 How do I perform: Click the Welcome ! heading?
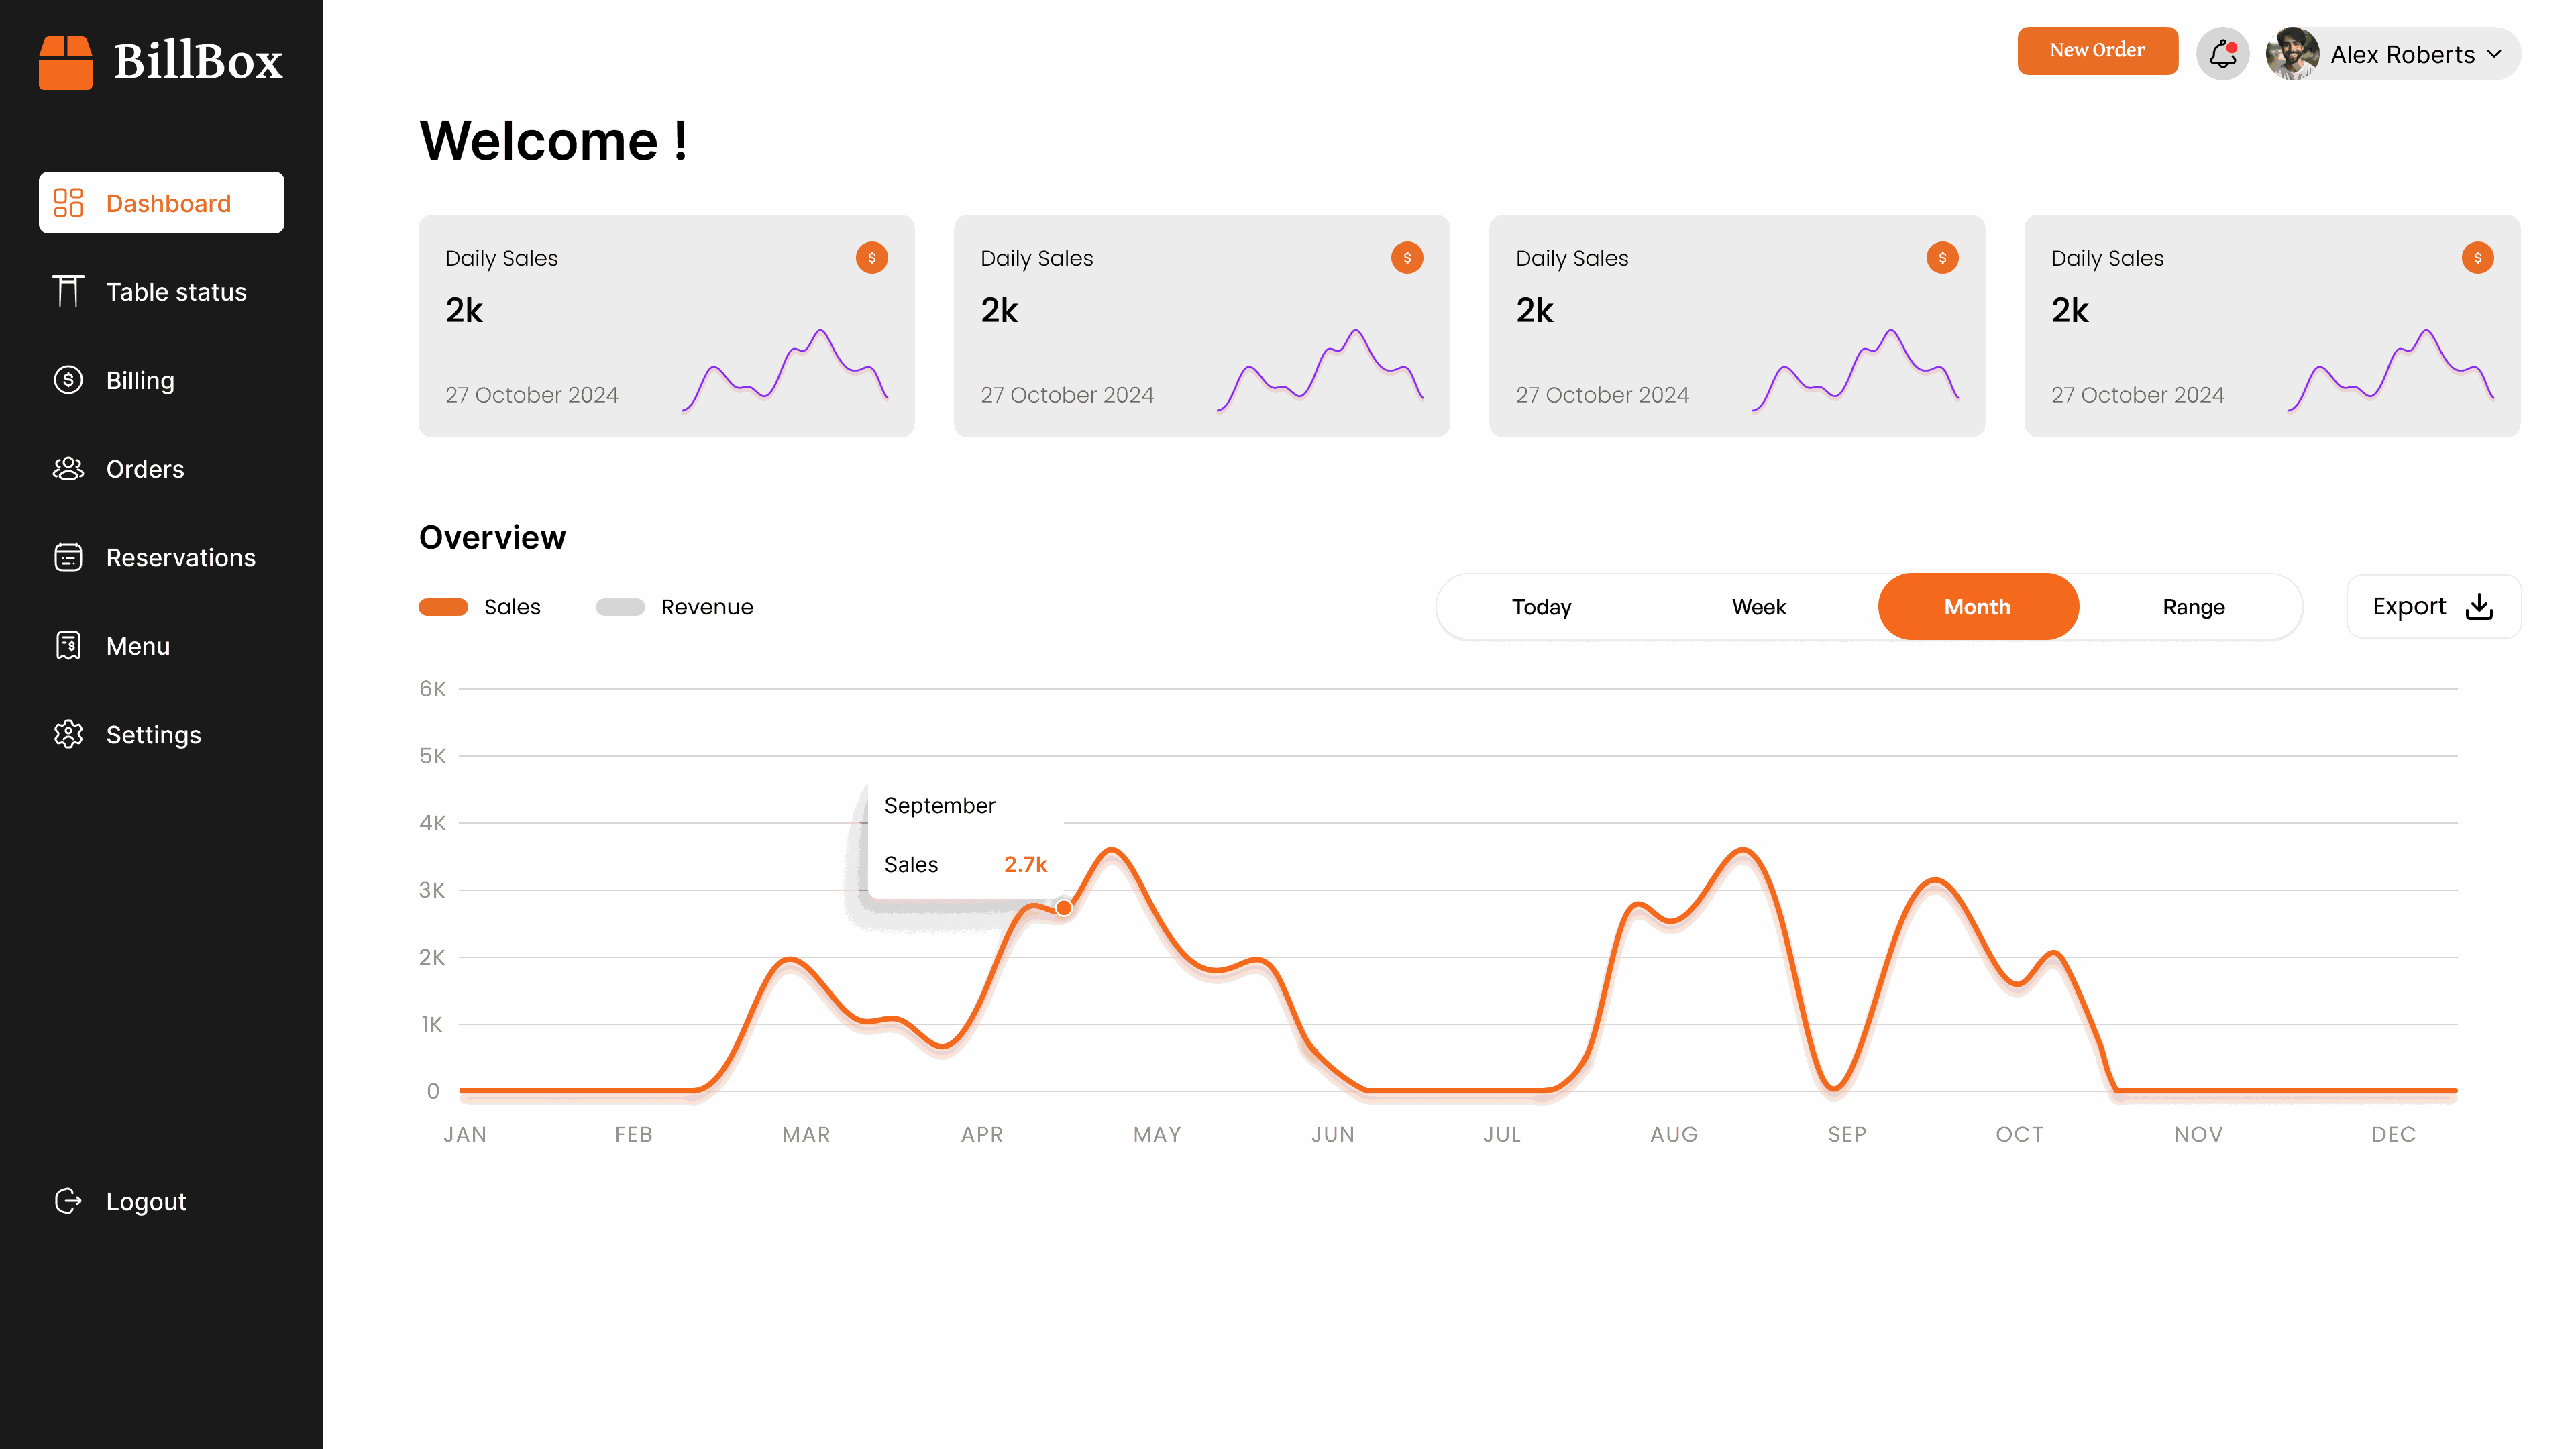tap(553, 140)
